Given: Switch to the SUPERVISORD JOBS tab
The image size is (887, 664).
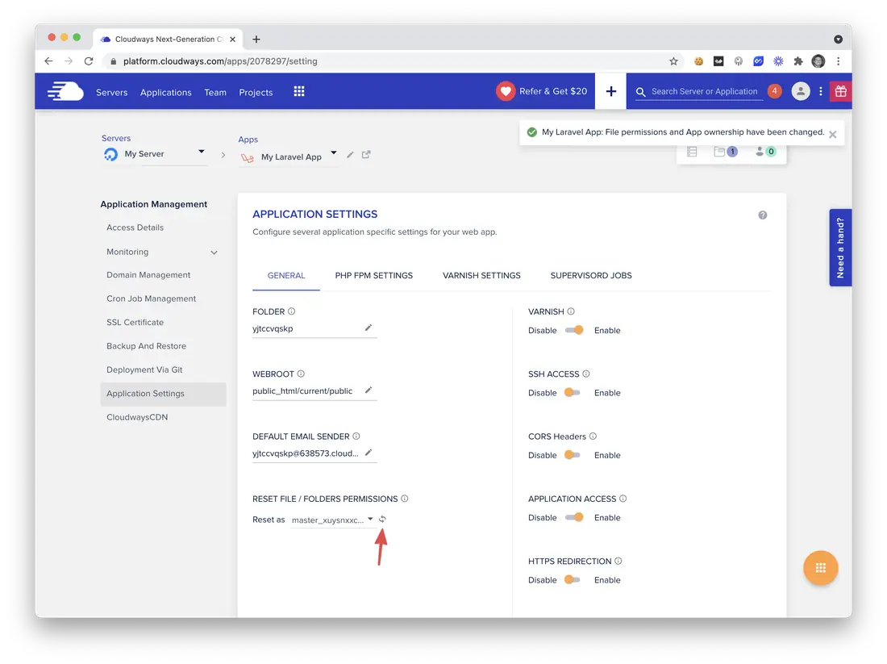Looking at the screenshot, I should pyautogui.click(x=591, y=275).
